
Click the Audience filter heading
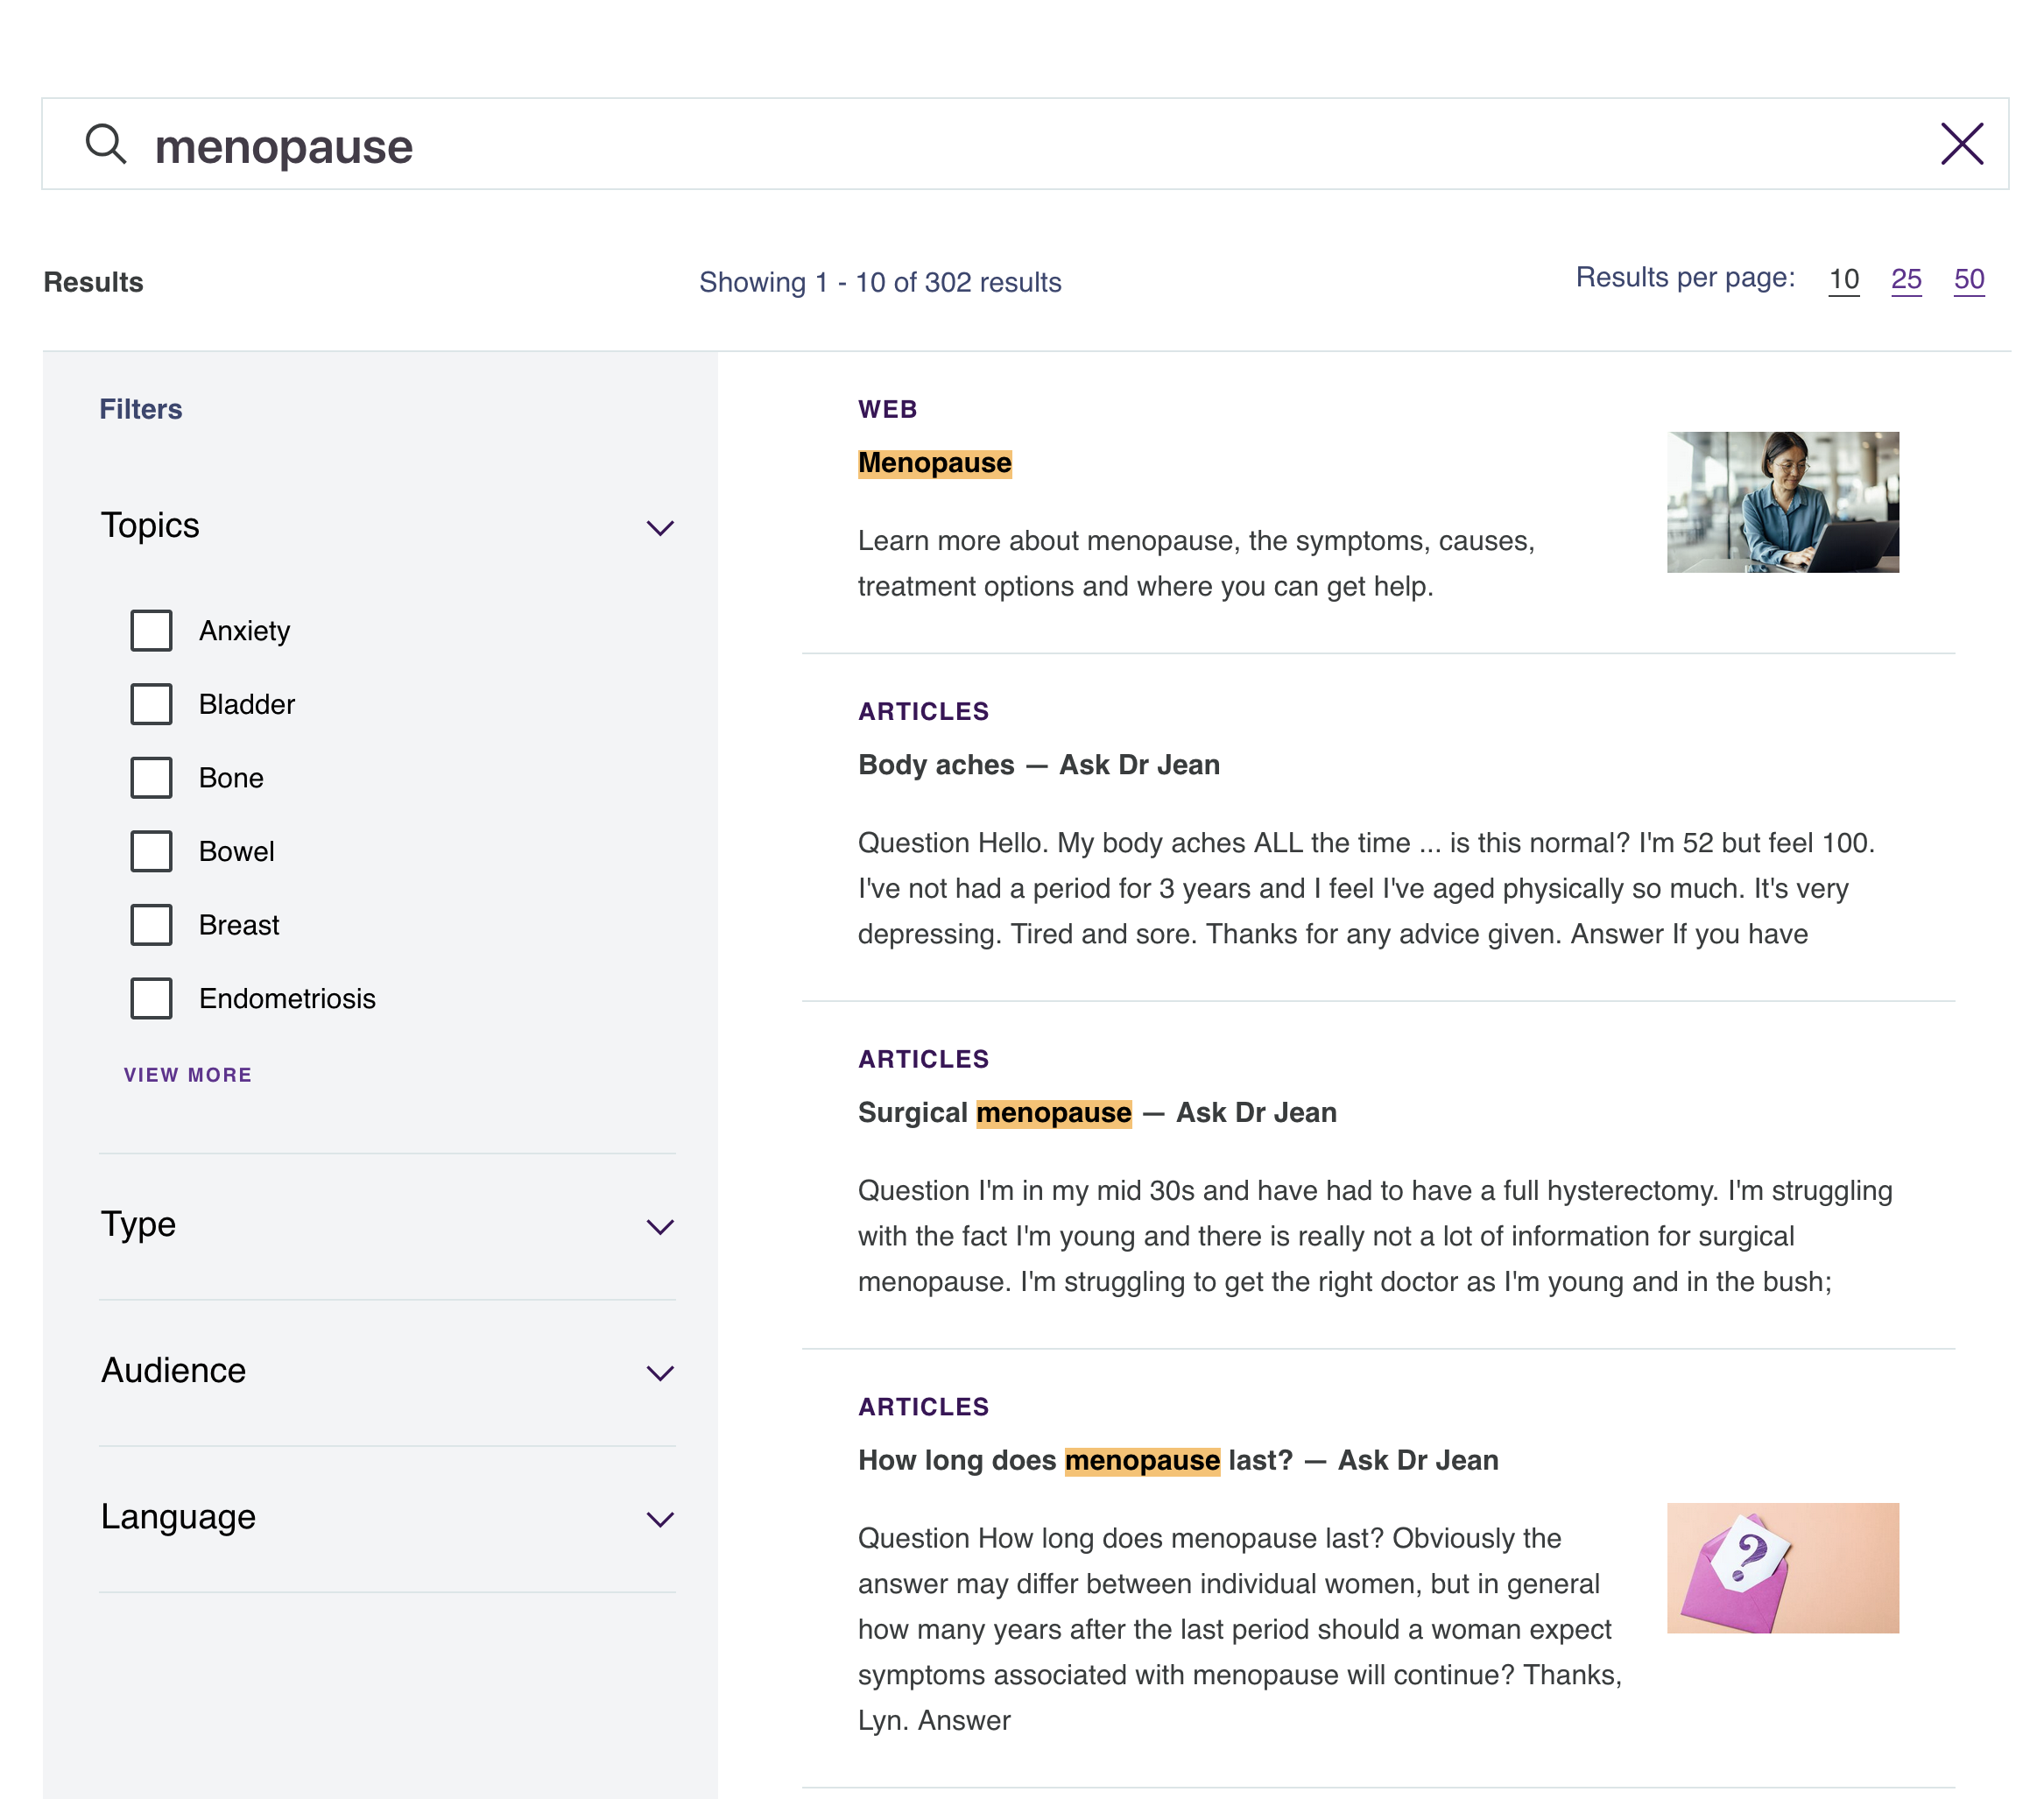[x=173, y=1370]
